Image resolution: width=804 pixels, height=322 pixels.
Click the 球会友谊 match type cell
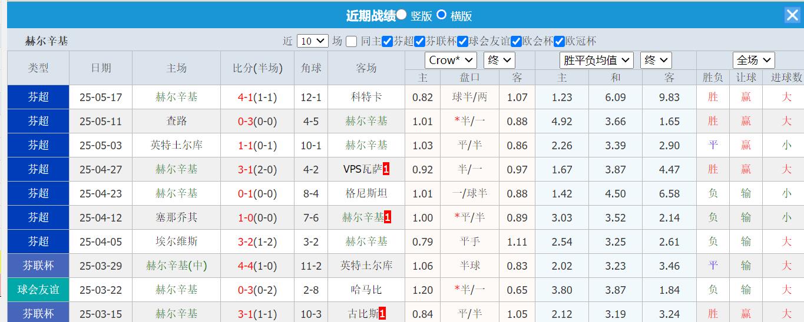pyautogui.click(x=38, y=290)
